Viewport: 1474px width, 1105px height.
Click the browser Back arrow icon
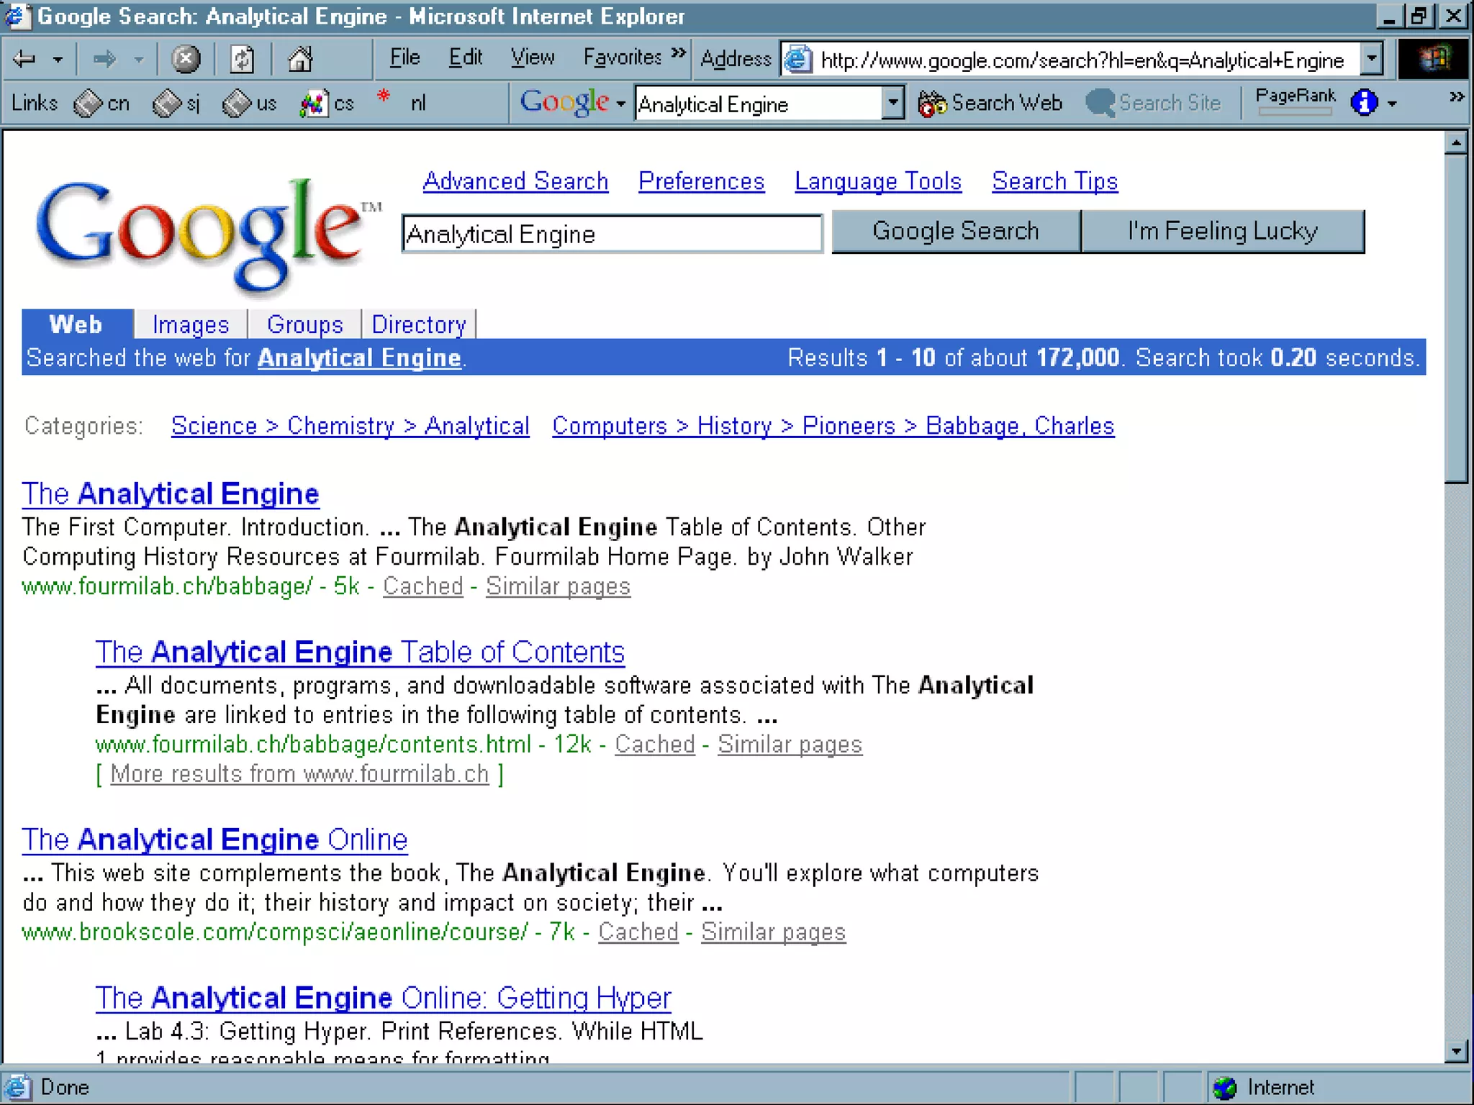click(x=24, y=59)
